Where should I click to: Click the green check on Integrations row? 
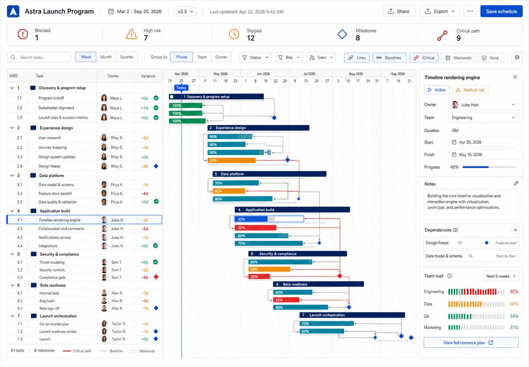(156, 246)
